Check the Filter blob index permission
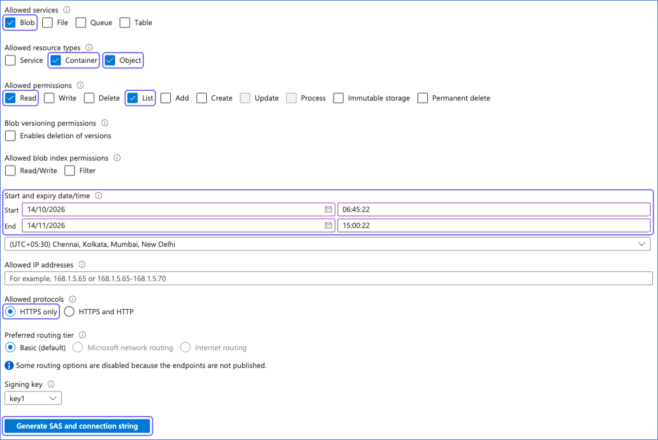Image resolution: width=658 pixels, height=440 pixels. click(x=70, y=171)
